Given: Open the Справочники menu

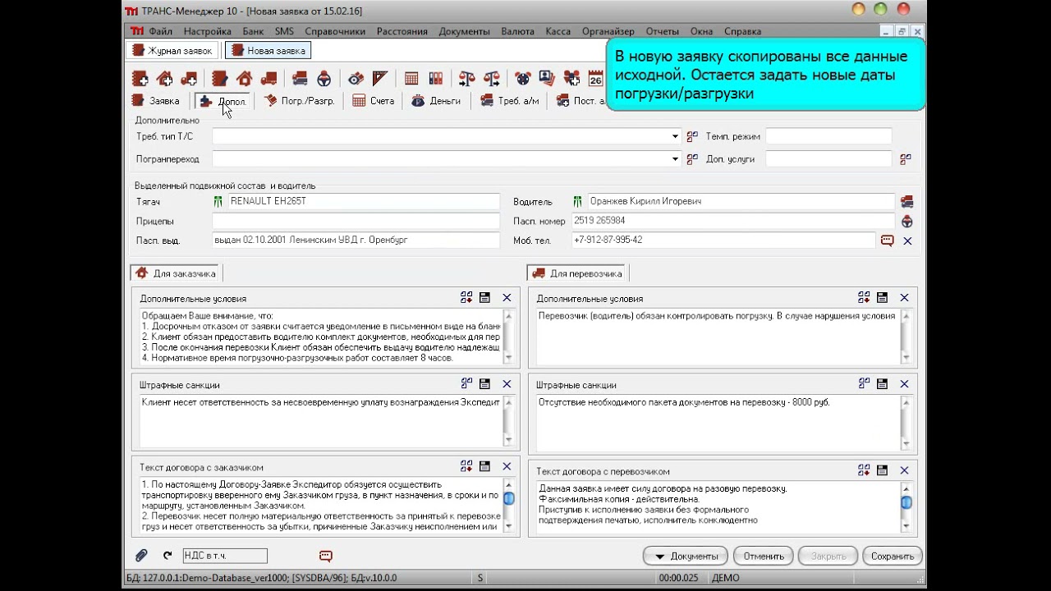Looking at the screenshot, I should click(335, 31).
